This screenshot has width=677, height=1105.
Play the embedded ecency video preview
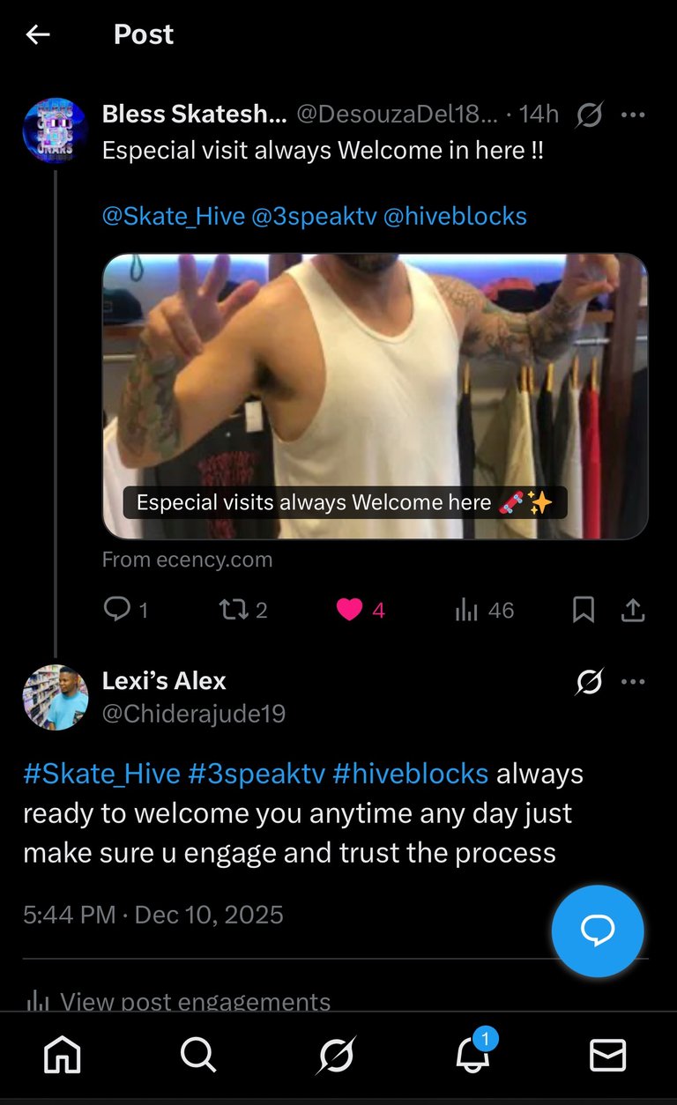376,396
